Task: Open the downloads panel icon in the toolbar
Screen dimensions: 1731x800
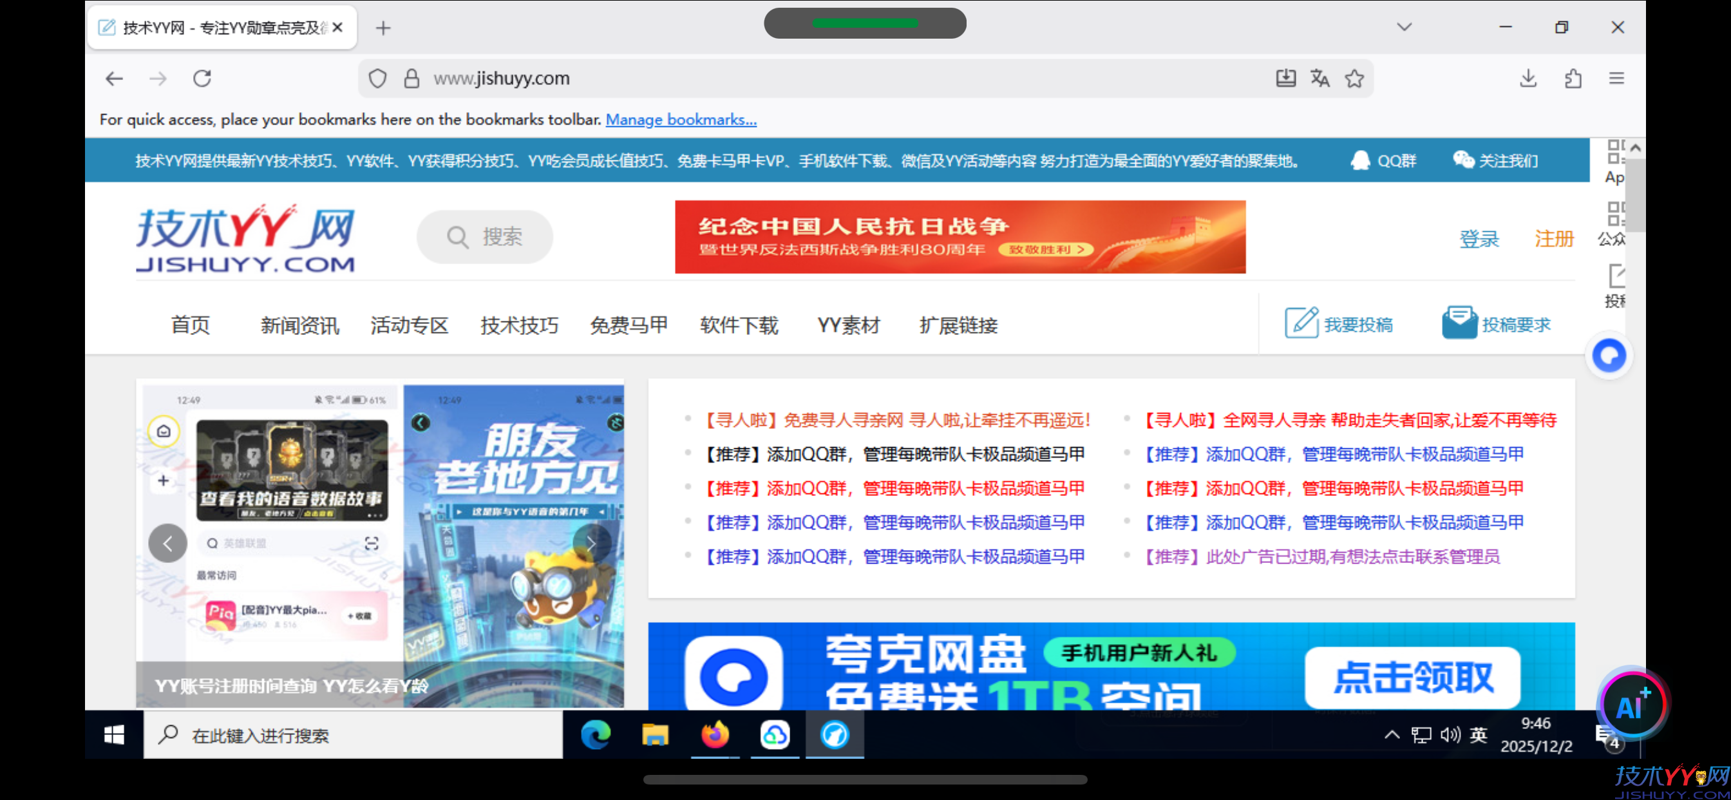Action: (1528, 78)
